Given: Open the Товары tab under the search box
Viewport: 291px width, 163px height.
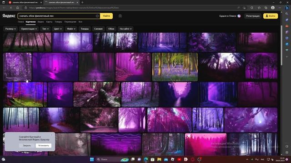Looking at the screenshot, I should point(58,22).
